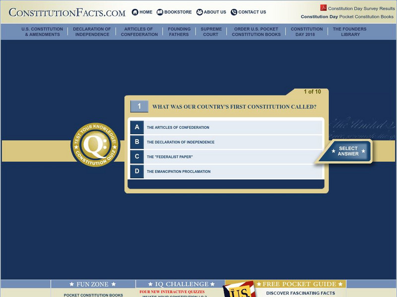This screenshot has width=397, height=297.
Task: Go to the HOME link
Action: [x=146, y=12]
